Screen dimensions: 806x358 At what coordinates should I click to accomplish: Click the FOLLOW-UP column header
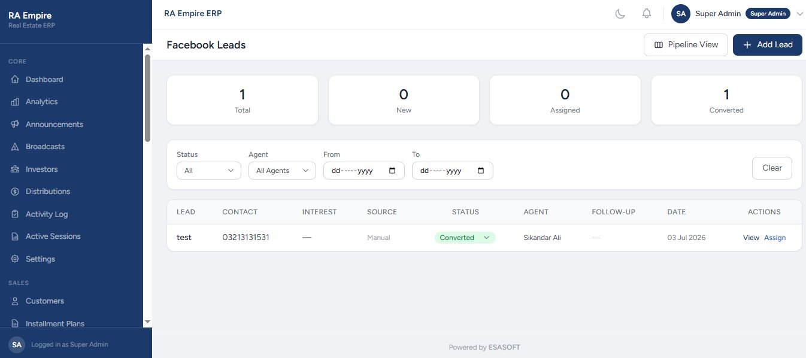[613, 212]
